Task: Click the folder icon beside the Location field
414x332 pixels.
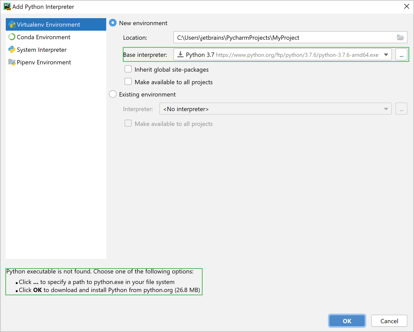Action: coord(401,37)
